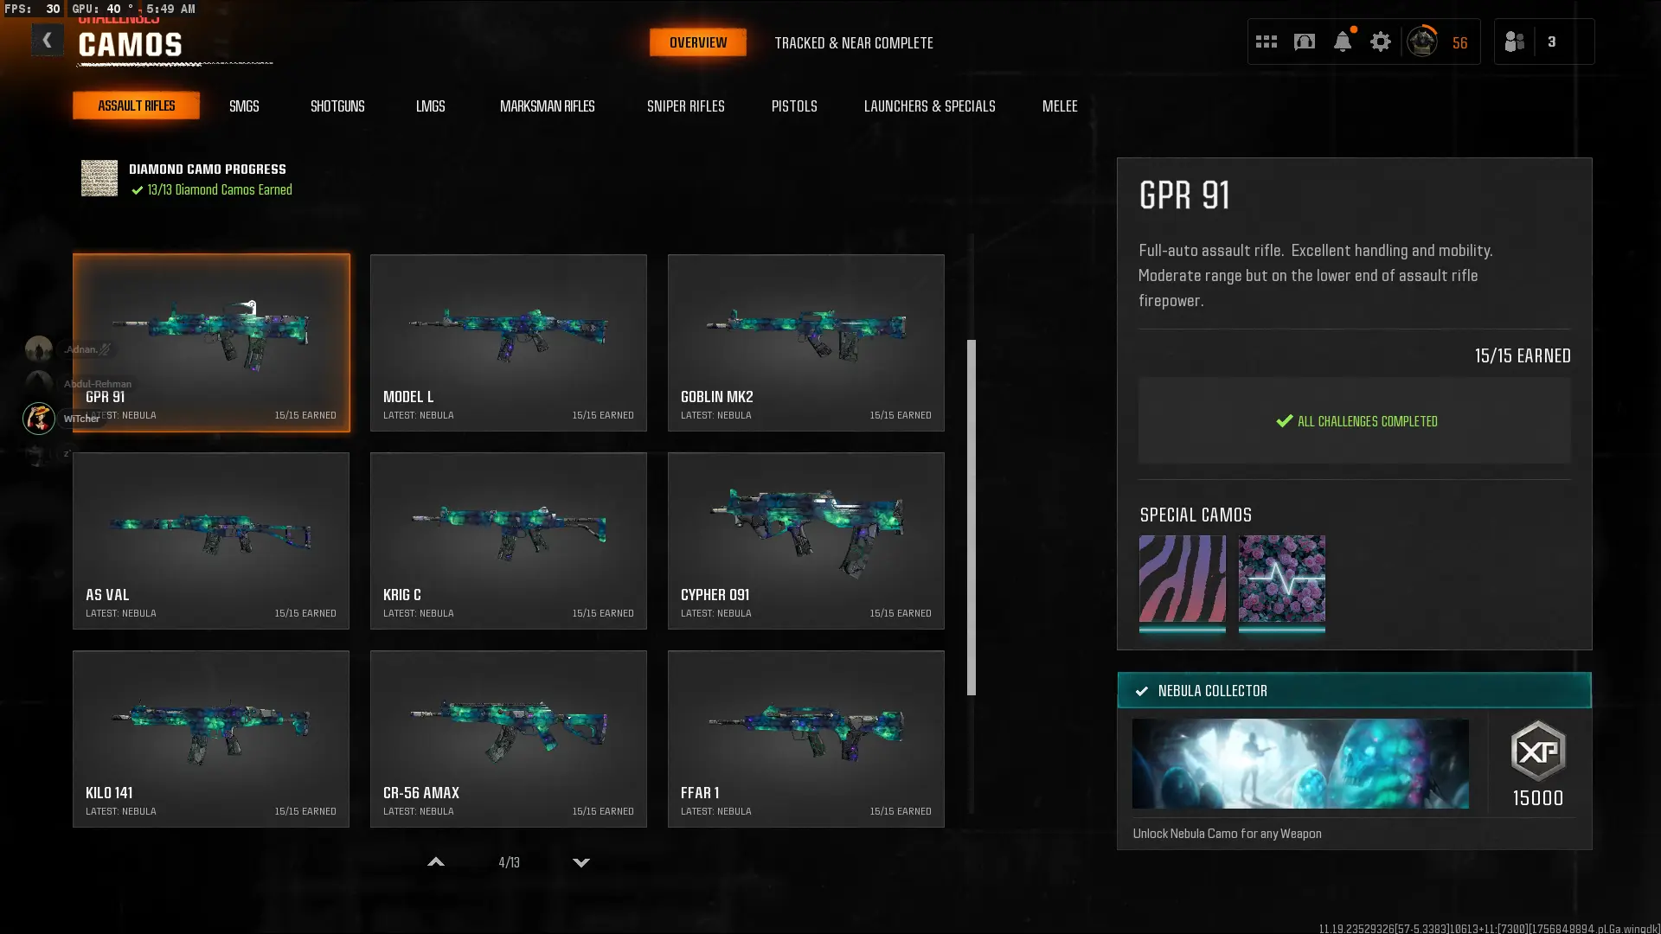Open the notifications bell

pos(1342,42)
